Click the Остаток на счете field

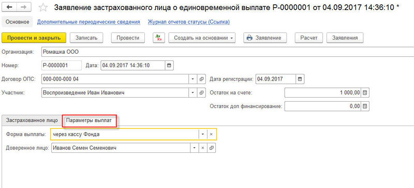(323, 92)
